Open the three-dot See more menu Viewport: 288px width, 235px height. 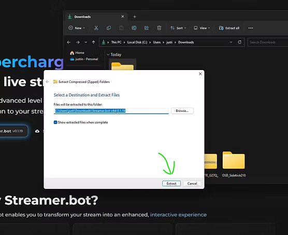tap(251, 28)
